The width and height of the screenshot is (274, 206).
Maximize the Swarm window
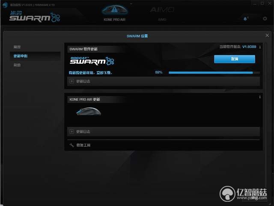(262, 3)
